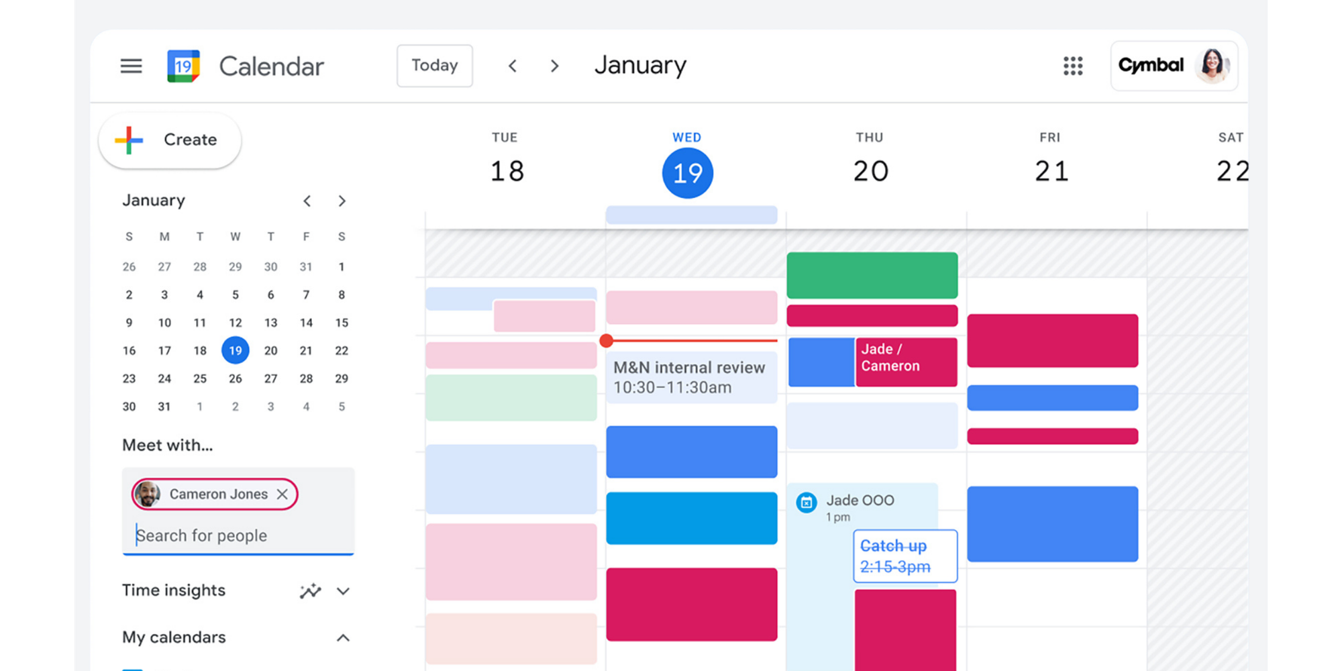1342x671 pixels.
Task: Go to previous month in mini calendar
Action: point(307,201)
